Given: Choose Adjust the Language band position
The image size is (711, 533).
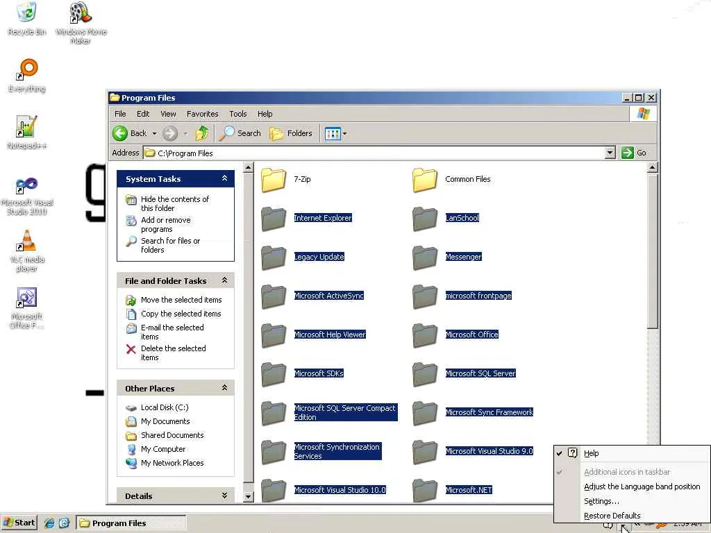Looking at the screenshot, I should pos(642,487).
